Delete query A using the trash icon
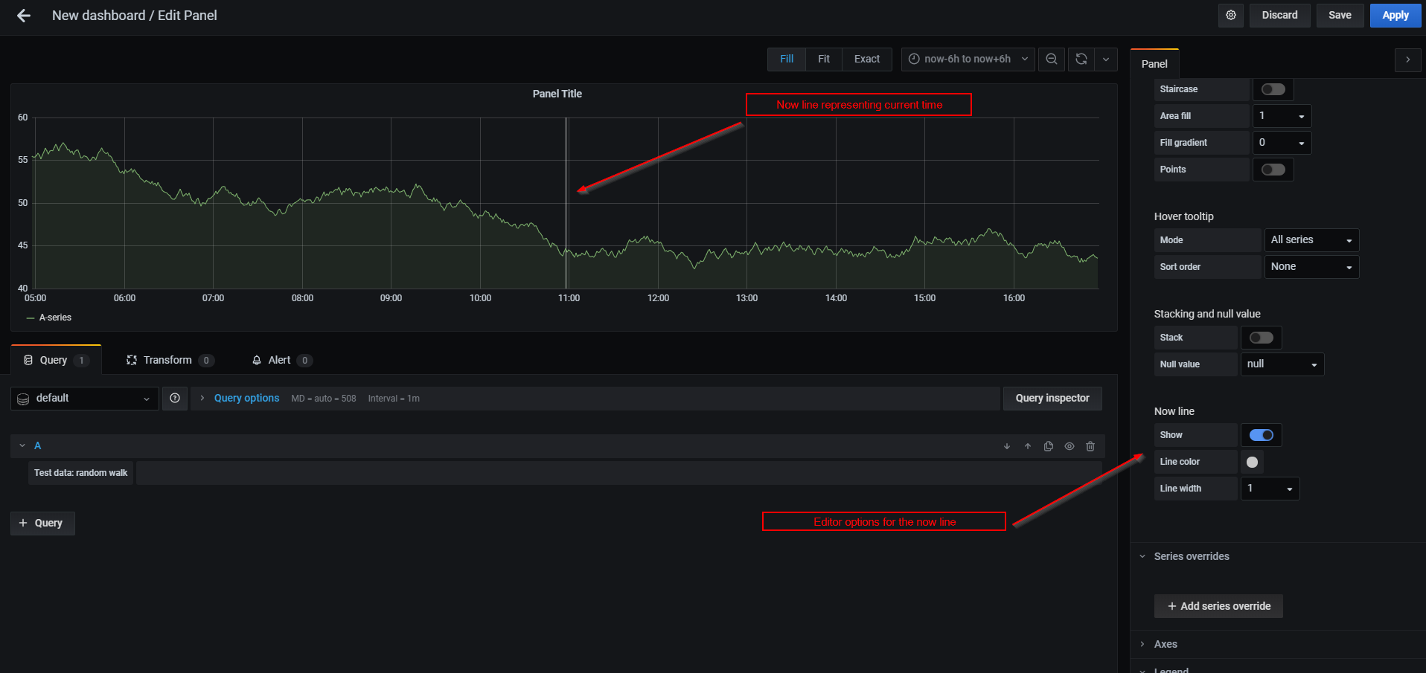Screen dimensions: 1426x673 pos(1090,445)
